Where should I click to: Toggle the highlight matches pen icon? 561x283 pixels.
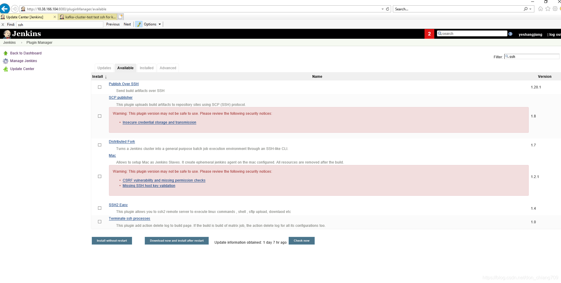[139, 24]
